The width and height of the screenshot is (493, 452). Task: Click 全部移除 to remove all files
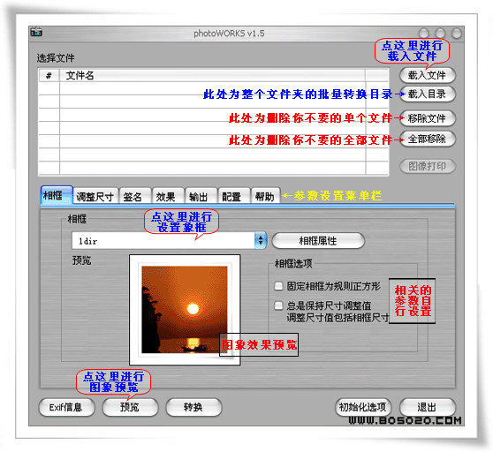pyautogui.click(x=427, y=139)
